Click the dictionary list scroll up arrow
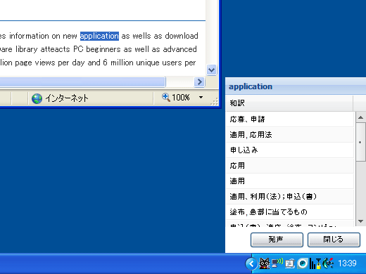This screenshot has height=274, width=366. 360,117
